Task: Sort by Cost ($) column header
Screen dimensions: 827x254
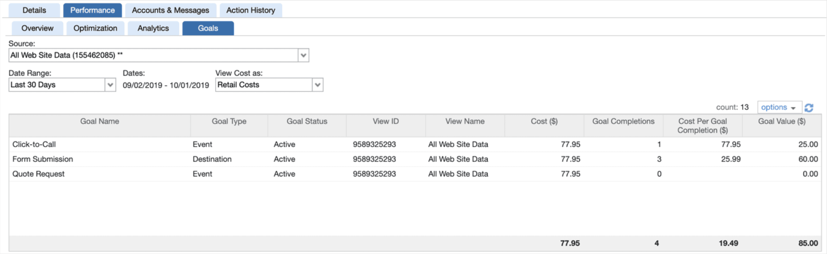Action: 544,126
